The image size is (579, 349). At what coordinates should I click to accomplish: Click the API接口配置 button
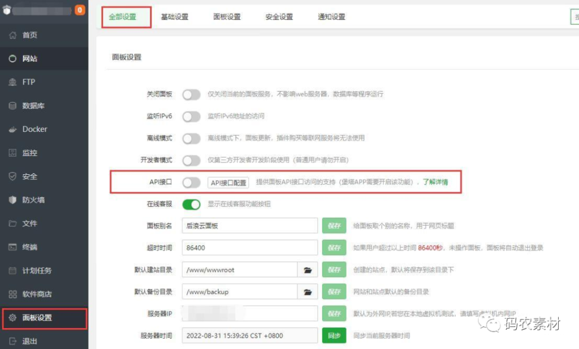pyautogui.click(x=228, y=183)
